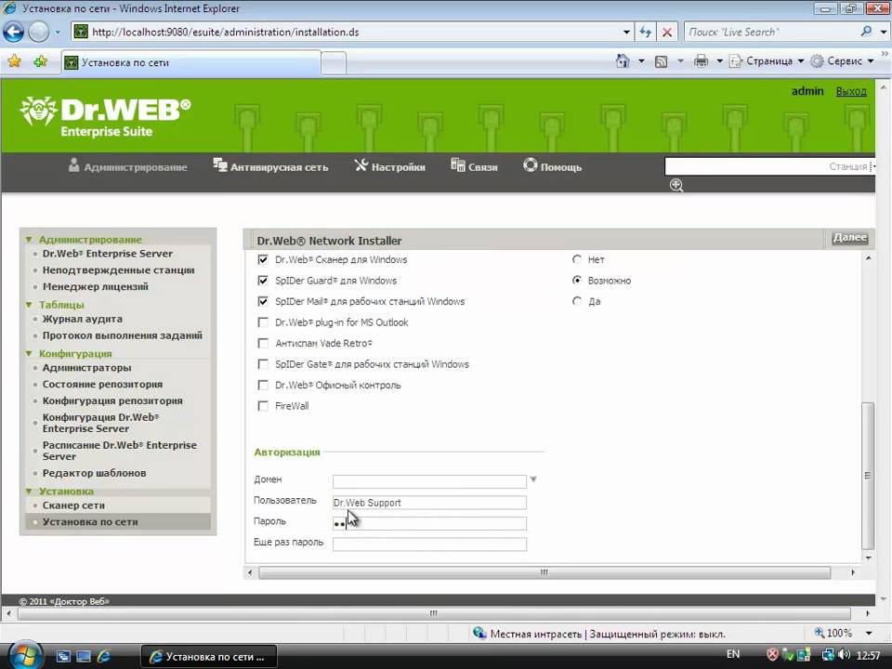Screen dimensions: 892x669
Task: Click the installer panel horizontal scrollbar thumb
Action: [544, 572]
